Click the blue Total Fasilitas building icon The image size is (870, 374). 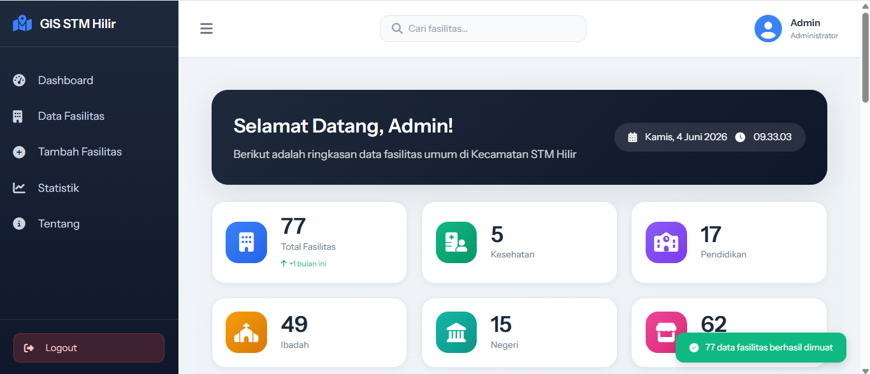coord(247,242)
